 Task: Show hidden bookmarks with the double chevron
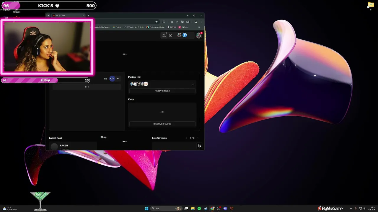click(x=199, y=27)
